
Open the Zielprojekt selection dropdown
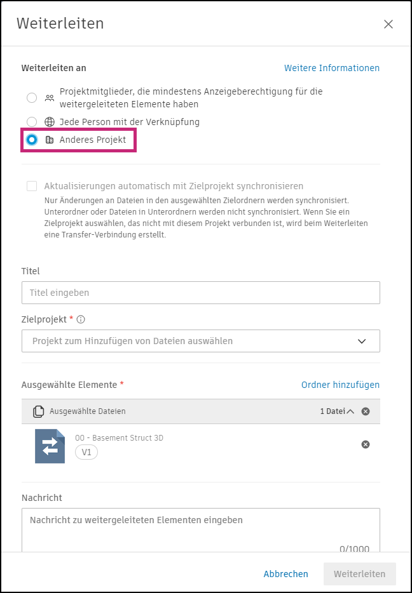(201, 341)
